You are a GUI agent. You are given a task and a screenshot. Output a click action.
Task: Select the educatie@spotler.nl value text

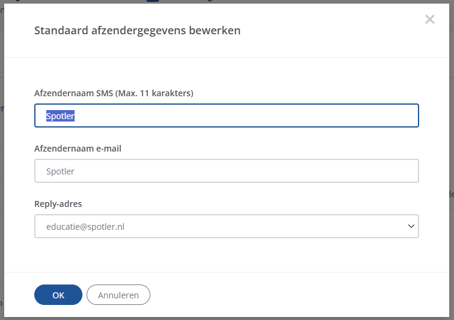[x=85, y=226]
